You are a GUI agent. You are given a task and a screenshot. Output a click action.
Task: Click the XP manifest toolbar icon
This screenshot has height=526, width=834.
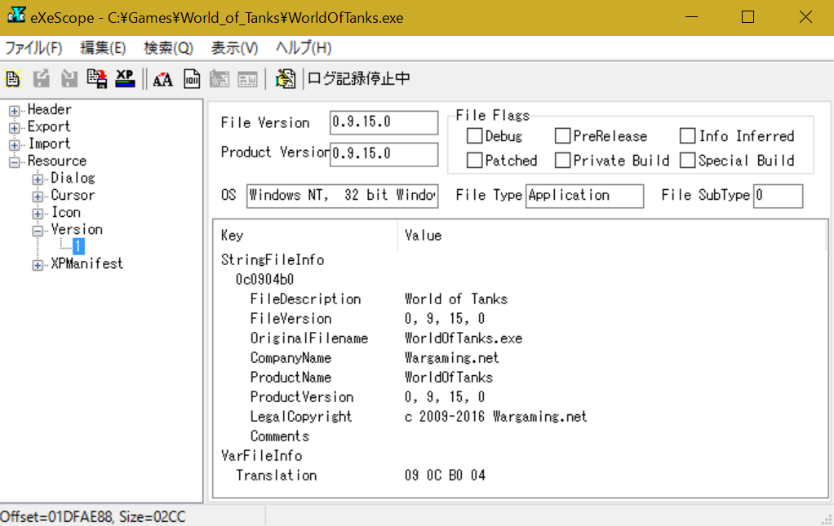125,78
